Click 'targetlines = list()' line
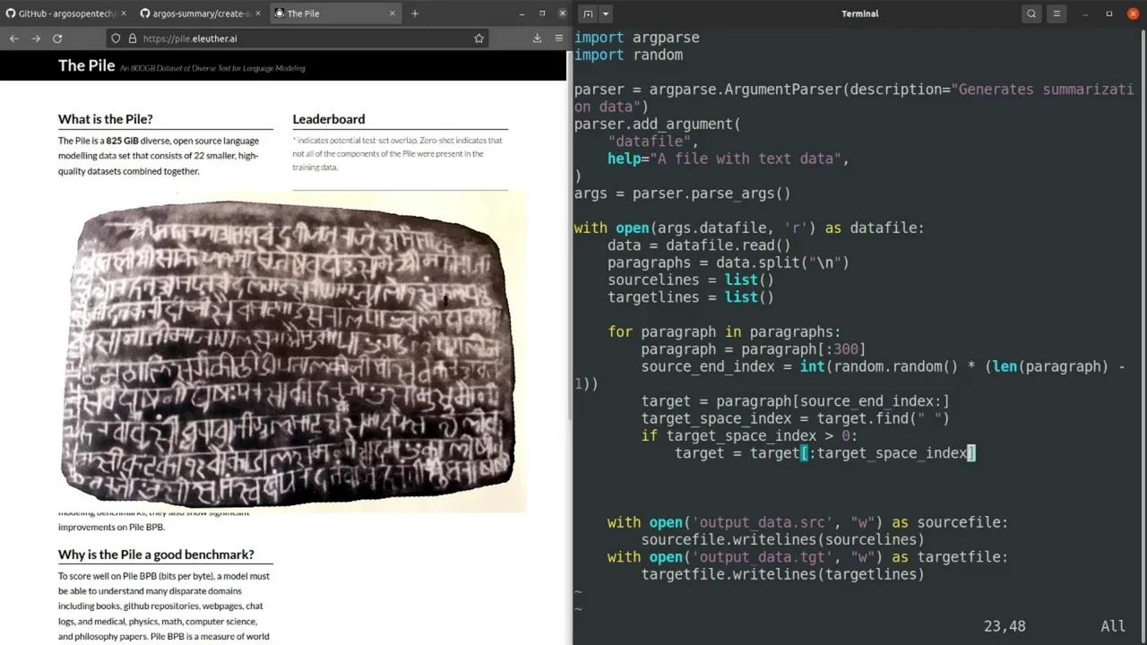The image size is (1147, 645). [x=691, y=297]
